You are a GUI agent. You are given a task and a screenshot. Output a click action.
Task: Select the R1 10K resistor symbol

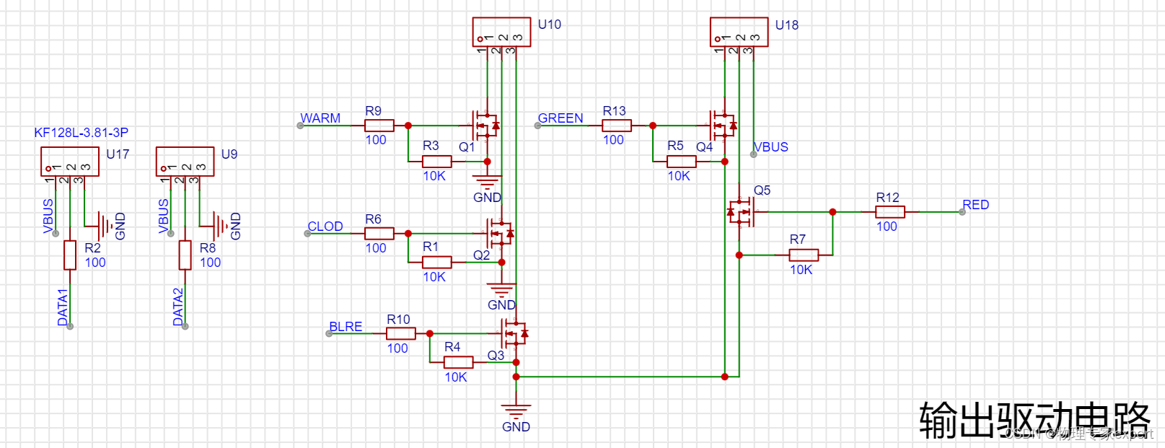click(436, 262)
